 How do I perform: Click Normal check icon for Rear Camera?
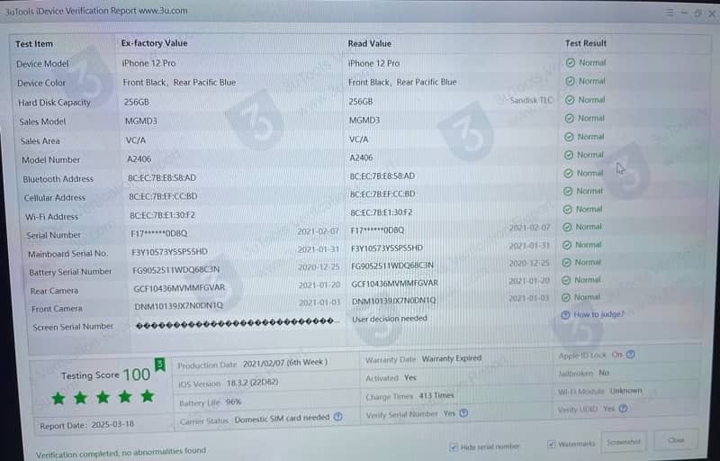566,280
